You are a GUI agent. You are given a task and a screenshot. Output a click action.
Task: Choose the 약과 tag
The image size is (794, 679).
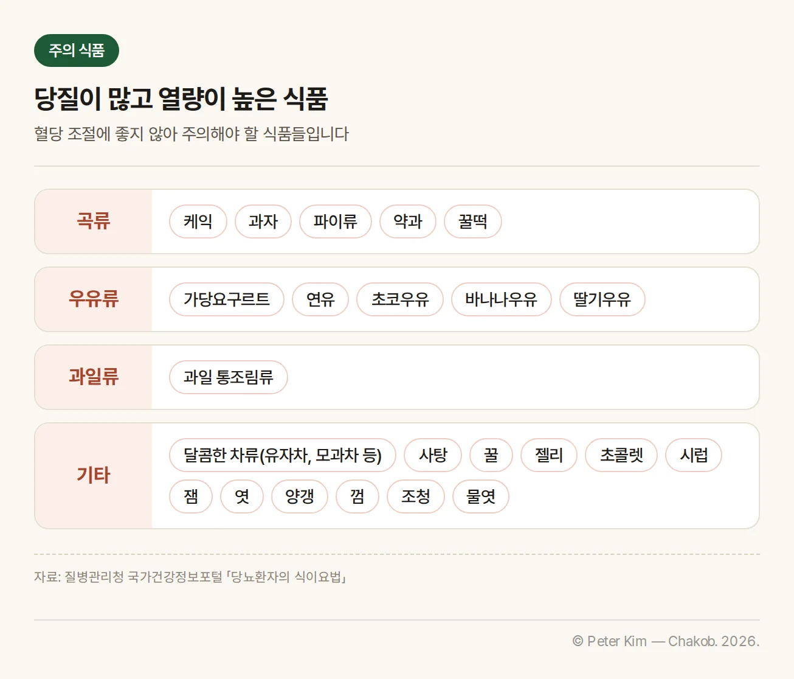408,221
